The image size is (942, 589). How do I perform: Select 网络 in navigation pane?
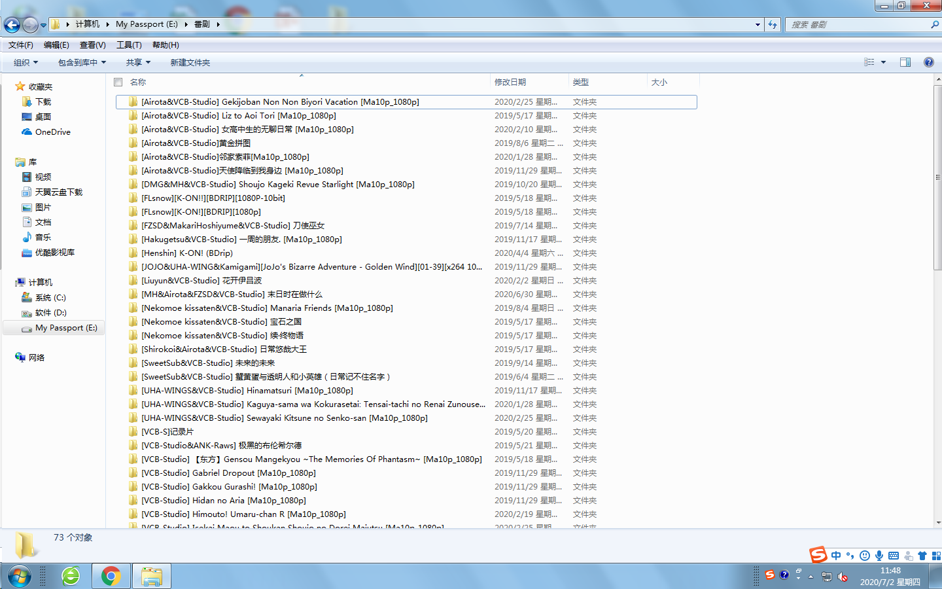pos(30,358)
